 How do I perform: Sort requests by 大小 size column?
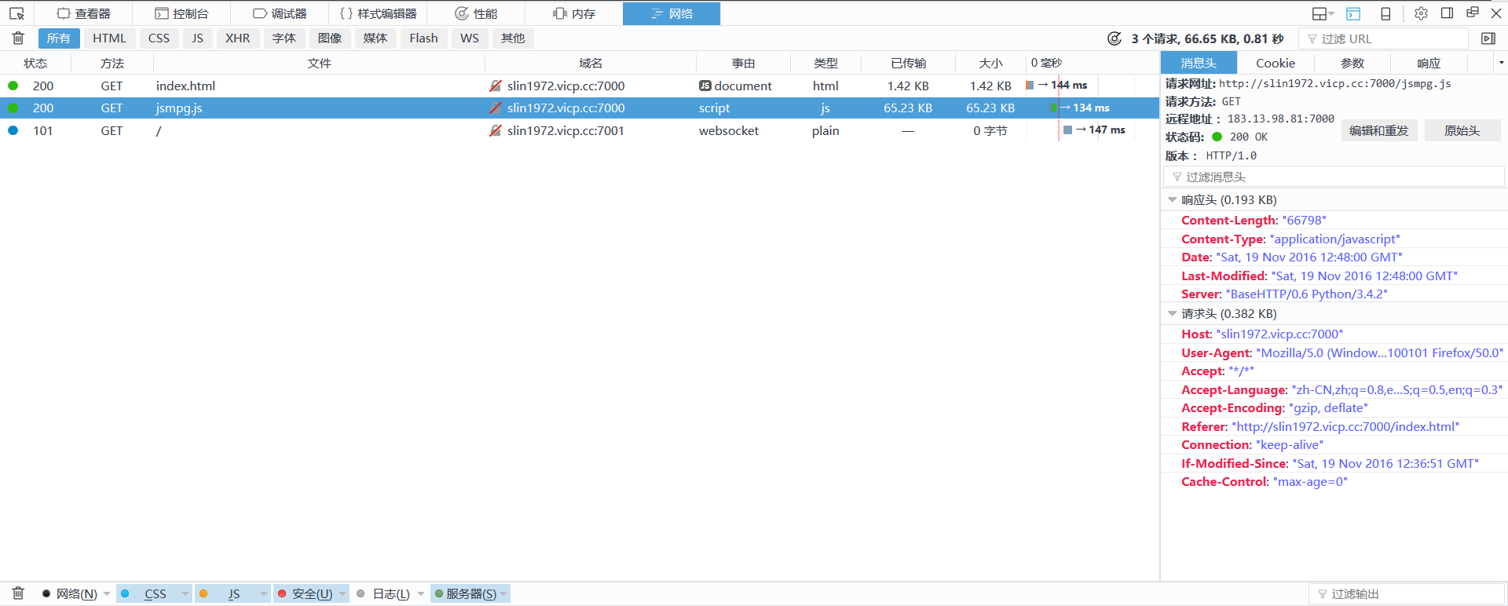[990, 63]
